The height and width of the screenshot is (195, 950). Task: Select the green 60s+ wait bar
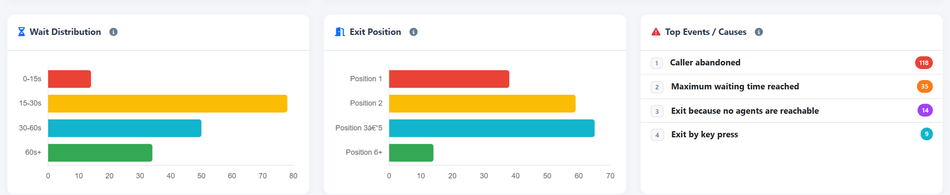click(100, 153)
